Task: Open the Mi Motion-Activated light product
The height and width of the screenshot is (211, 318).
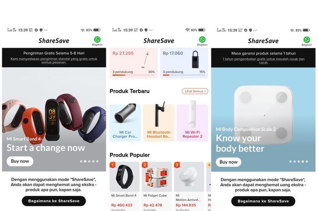Action: point(189,186)
